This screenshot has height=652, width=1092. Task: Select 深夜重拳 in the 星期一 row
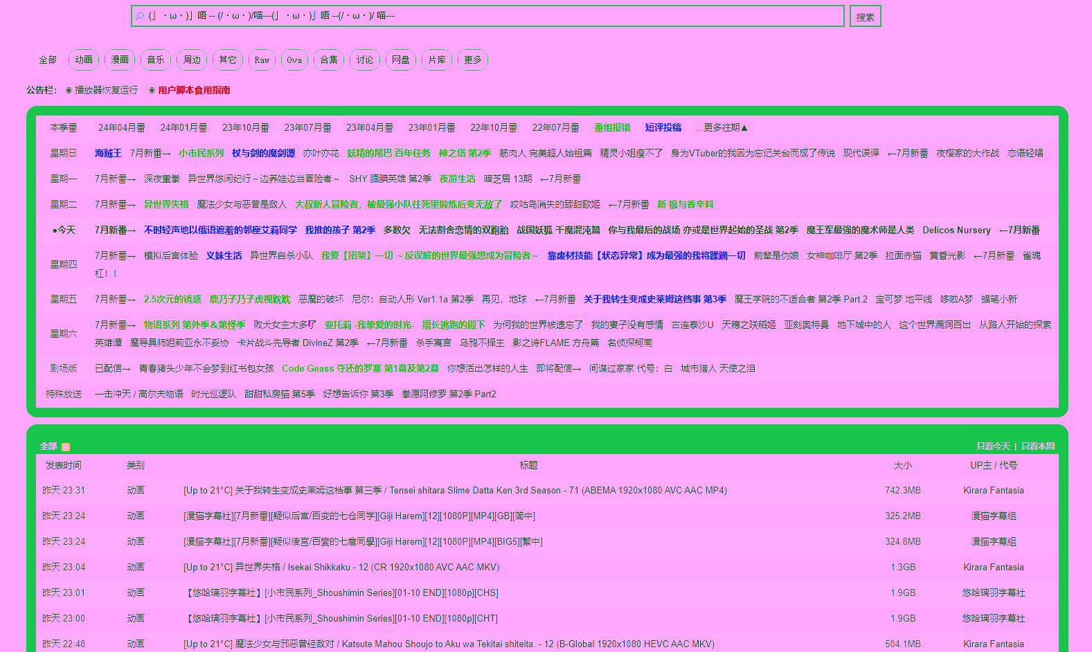point(162,179)
